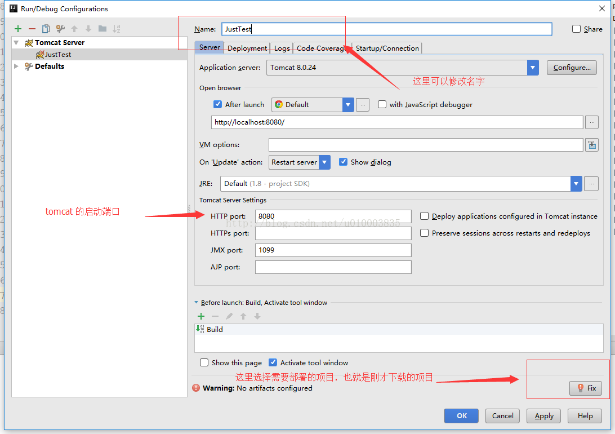Image resolution: width=615 pixels, height=434 pixels.
Task: Move configuration up arrow in left toolbar
Action: point(74,29)
